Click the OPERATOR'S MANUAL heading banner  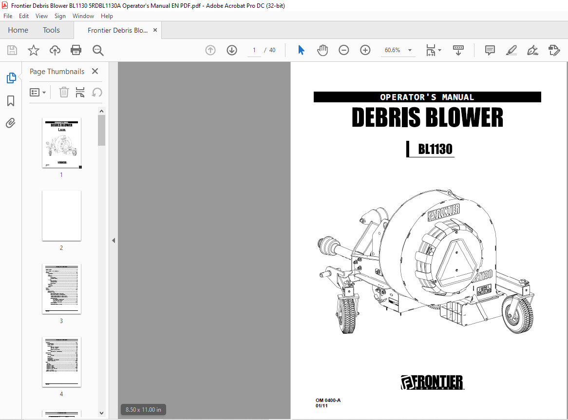point(427,97)
